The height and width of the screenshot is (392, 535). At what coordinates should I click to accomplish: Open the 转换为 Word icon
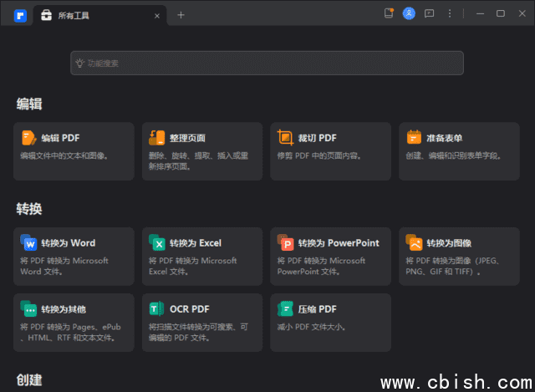[x=28, y=243]
